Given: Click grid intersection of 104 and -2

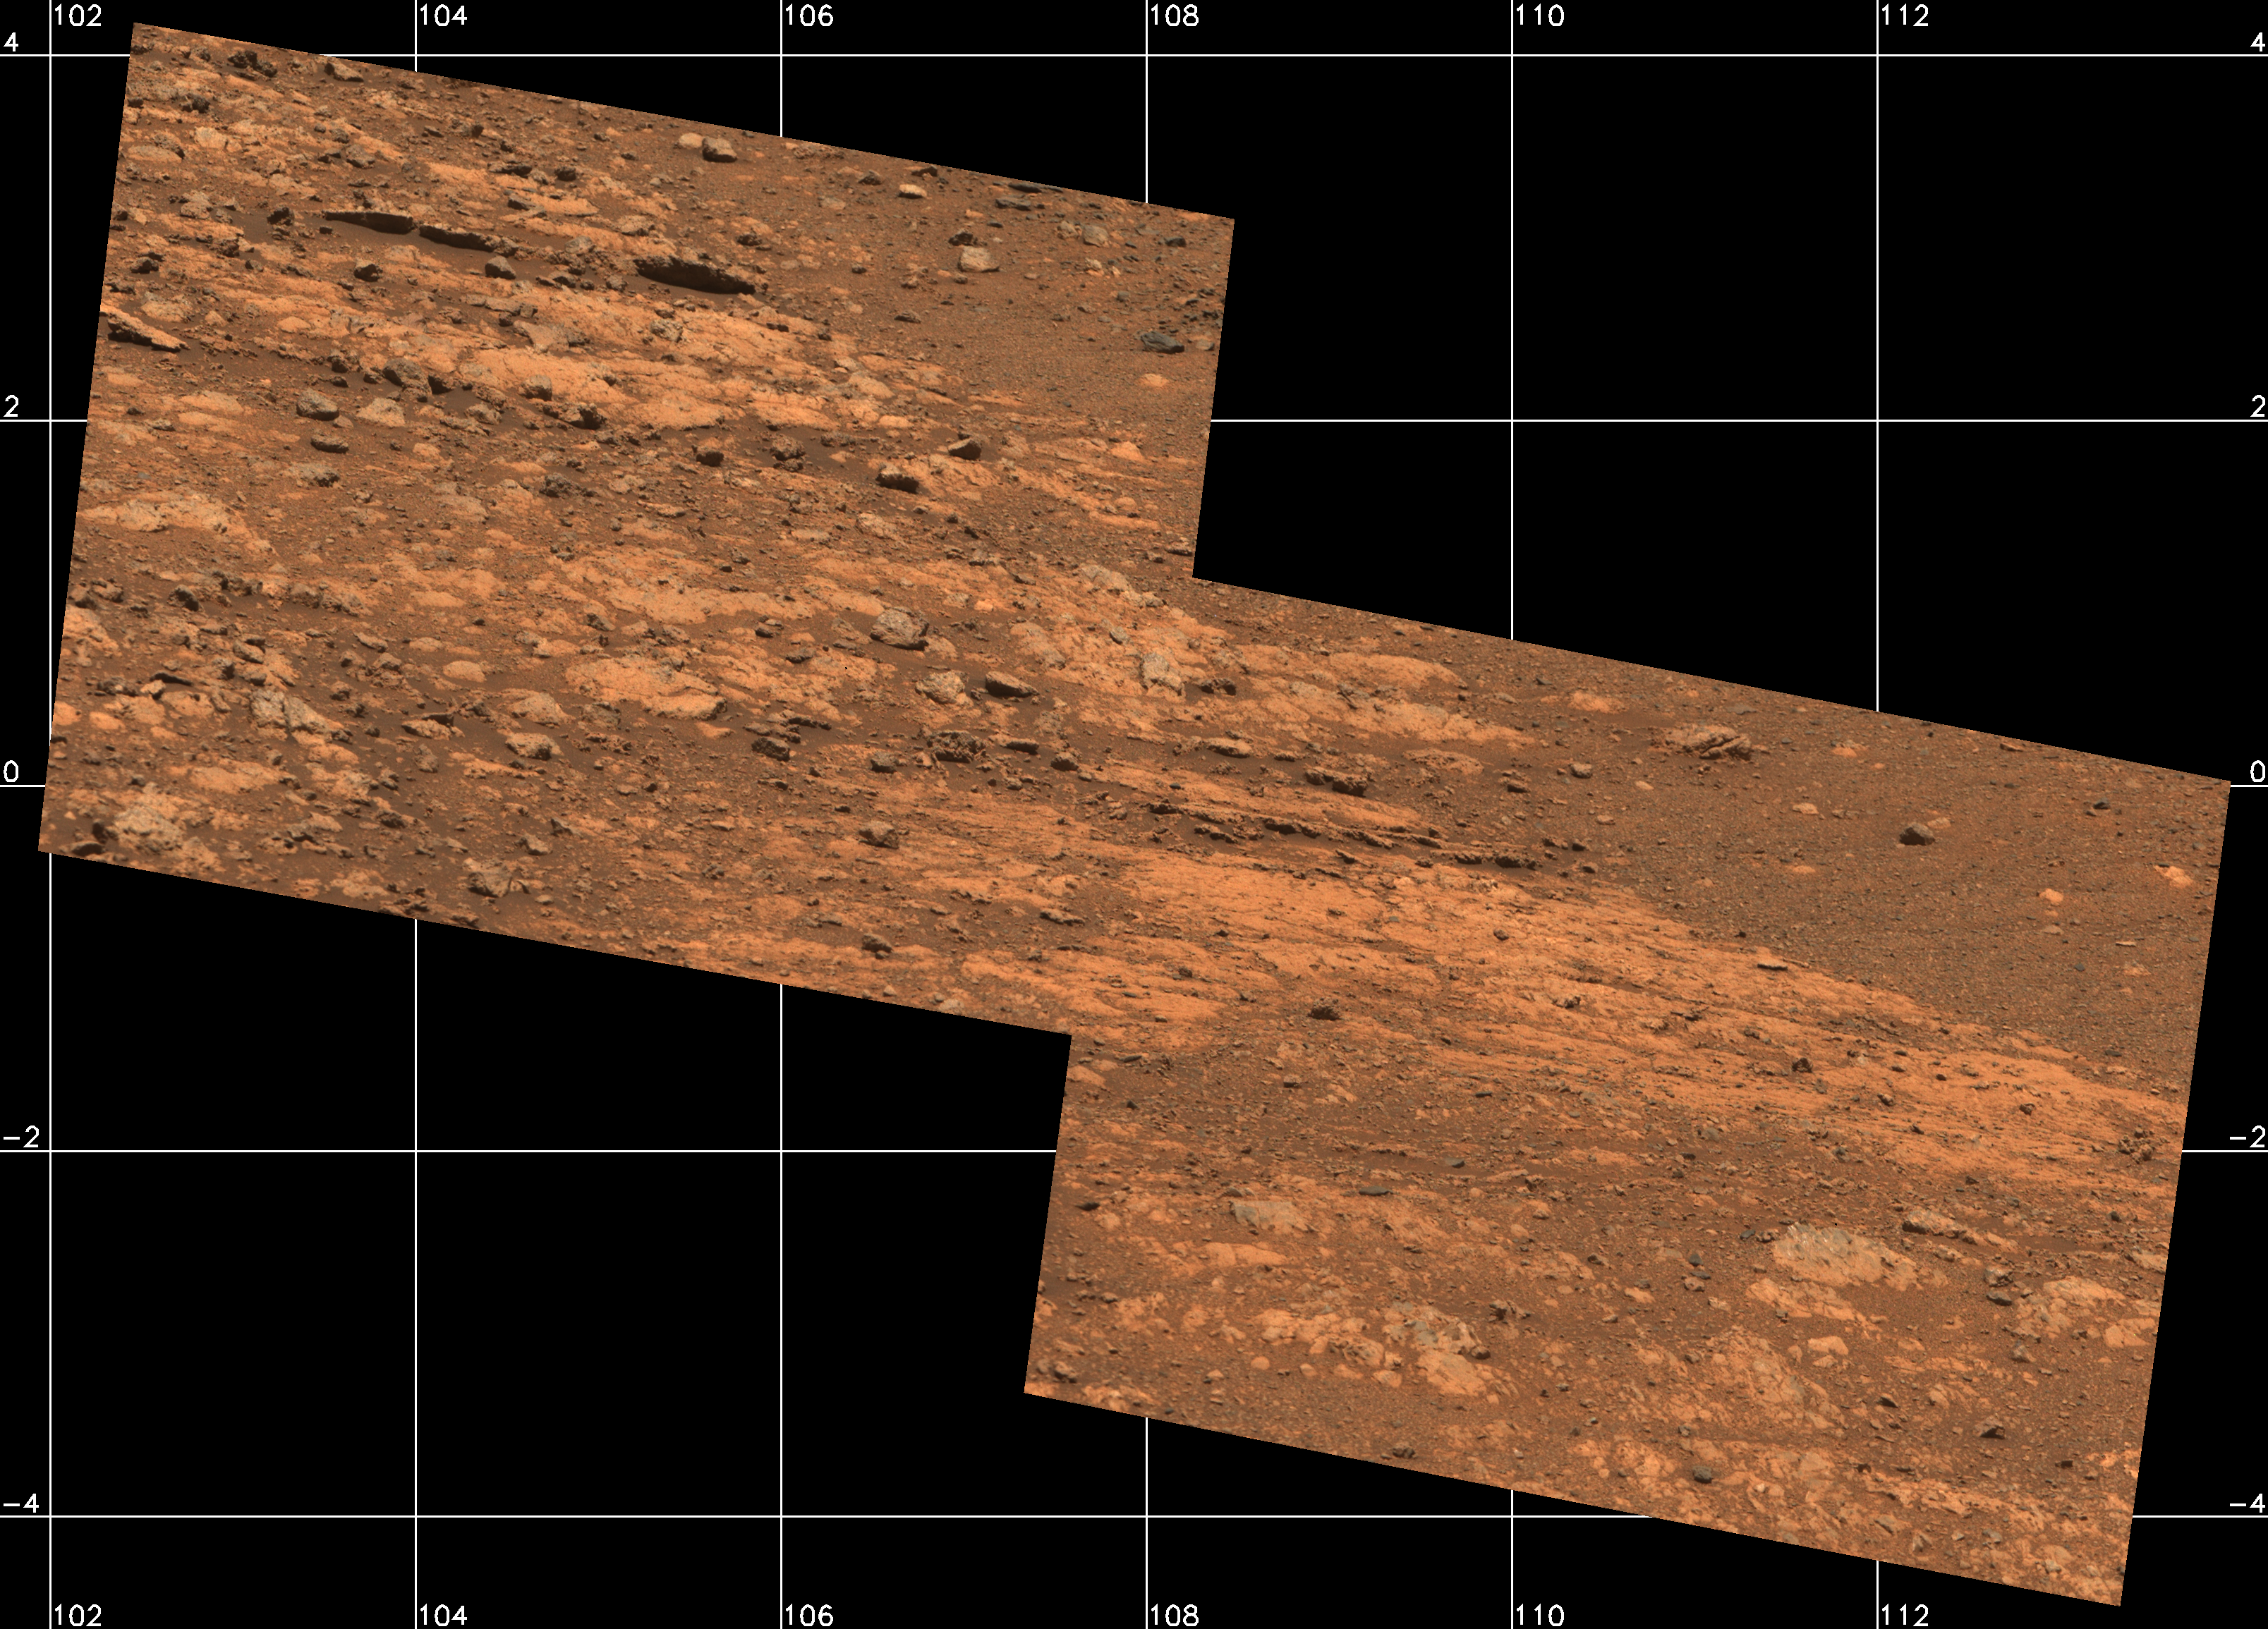Looking at the screenshot, I should [416, 1152].
